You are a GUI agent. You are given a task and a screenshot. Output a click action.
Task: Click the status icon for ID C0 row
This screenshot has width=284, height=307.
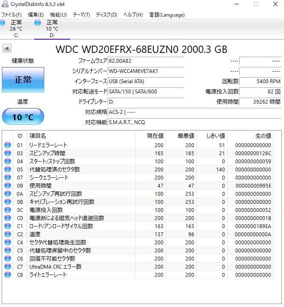click(8, 218)
